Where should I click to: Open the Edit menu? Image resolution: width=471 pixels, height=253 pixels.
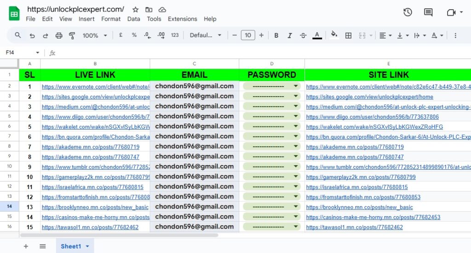coord(47,19)
